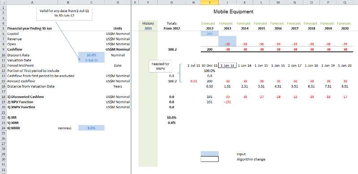Select the 100.0% portion cell

tap(210, 71)
